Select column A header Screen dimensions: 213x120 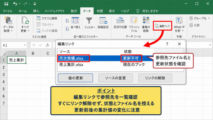[x=17, y=53]
